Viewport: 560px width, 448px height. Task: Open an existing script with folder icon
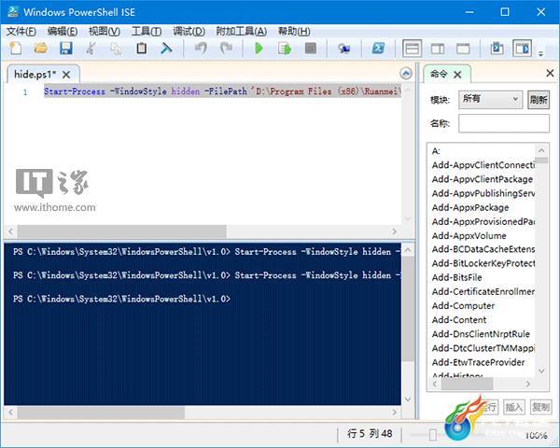pyautogui.click(x=41, y=49)
